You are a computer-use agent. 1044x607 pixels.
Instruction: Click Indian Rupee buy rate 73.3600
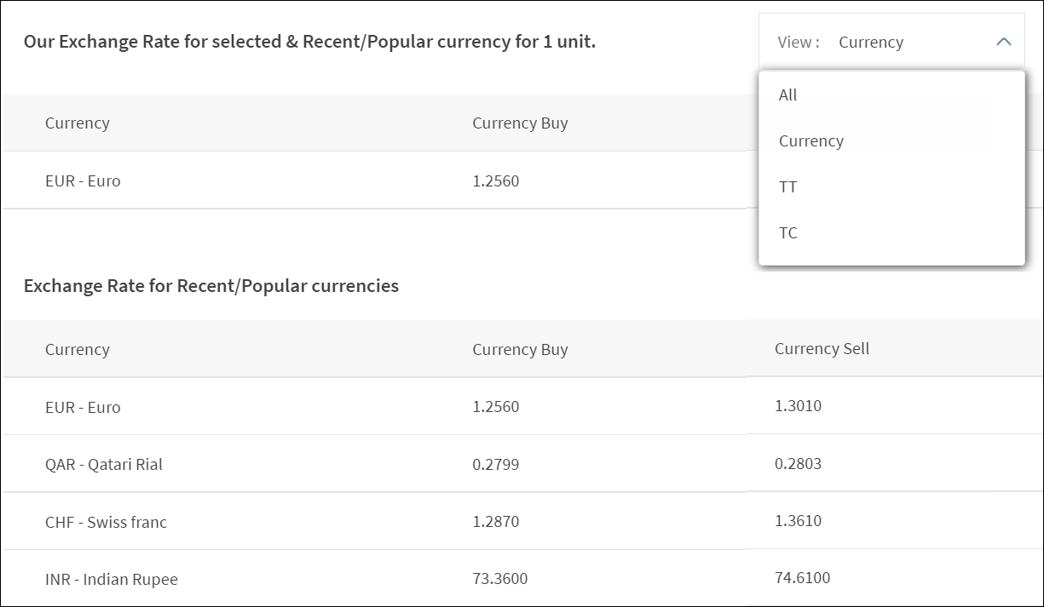(x=499, y=579)
